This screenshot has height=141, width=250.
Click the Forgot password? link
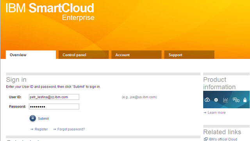(71, 129)
